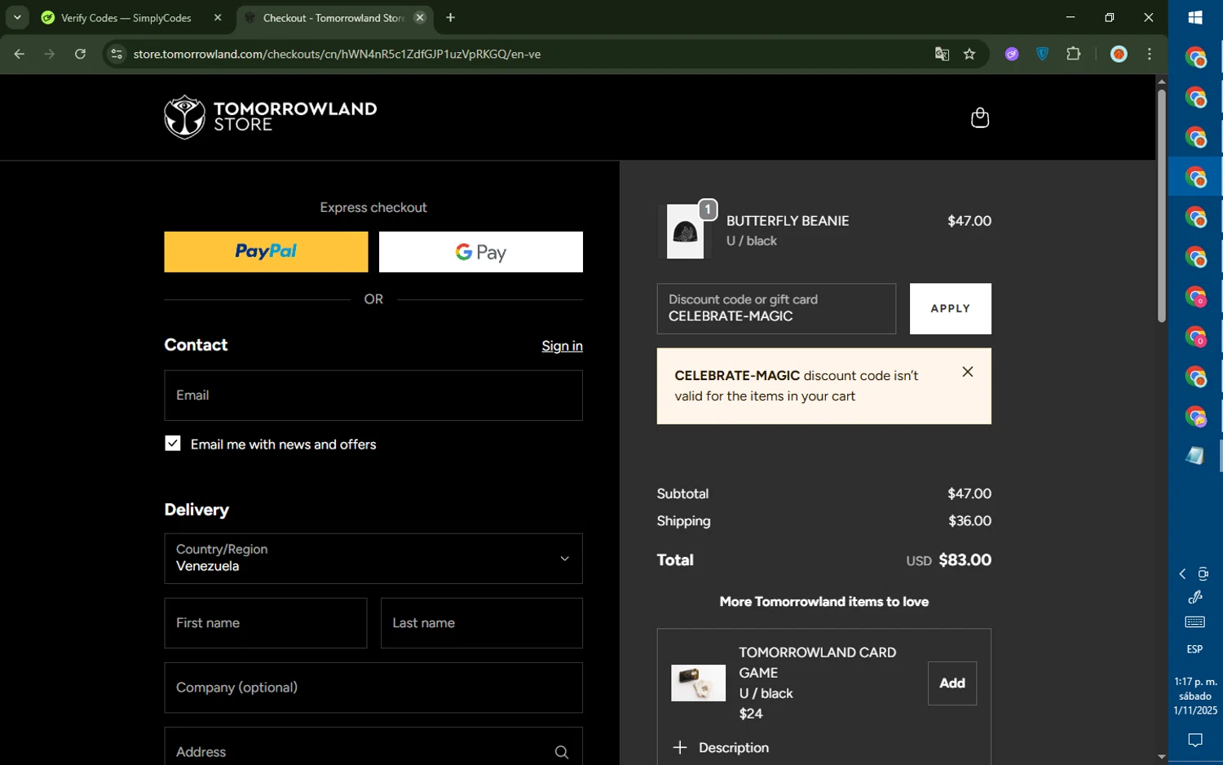
Task: Click the Tomorrowland Card Game thumbnail
Action: [698, 683]
